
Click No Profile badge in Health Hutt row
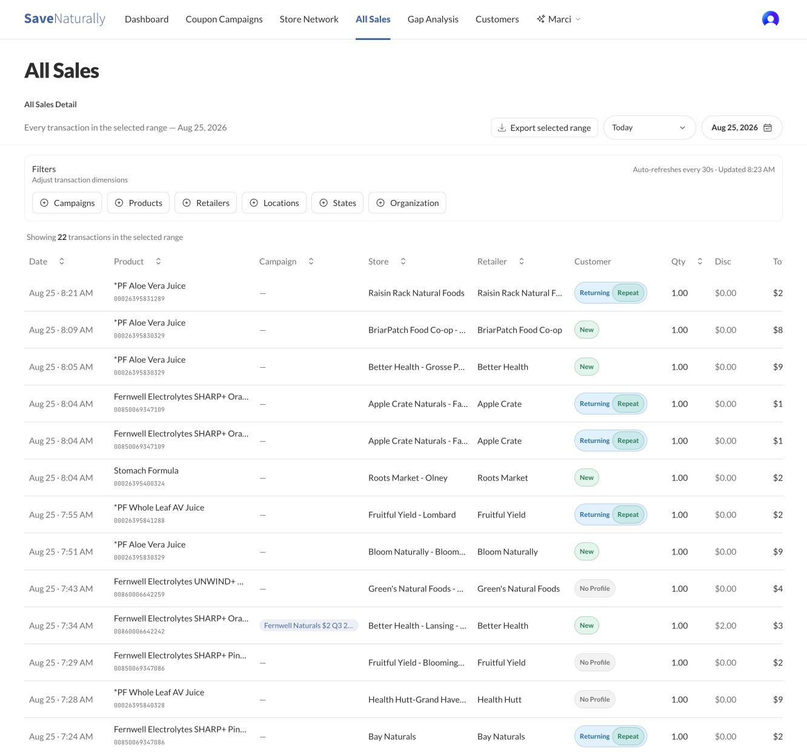coord(595,700)
